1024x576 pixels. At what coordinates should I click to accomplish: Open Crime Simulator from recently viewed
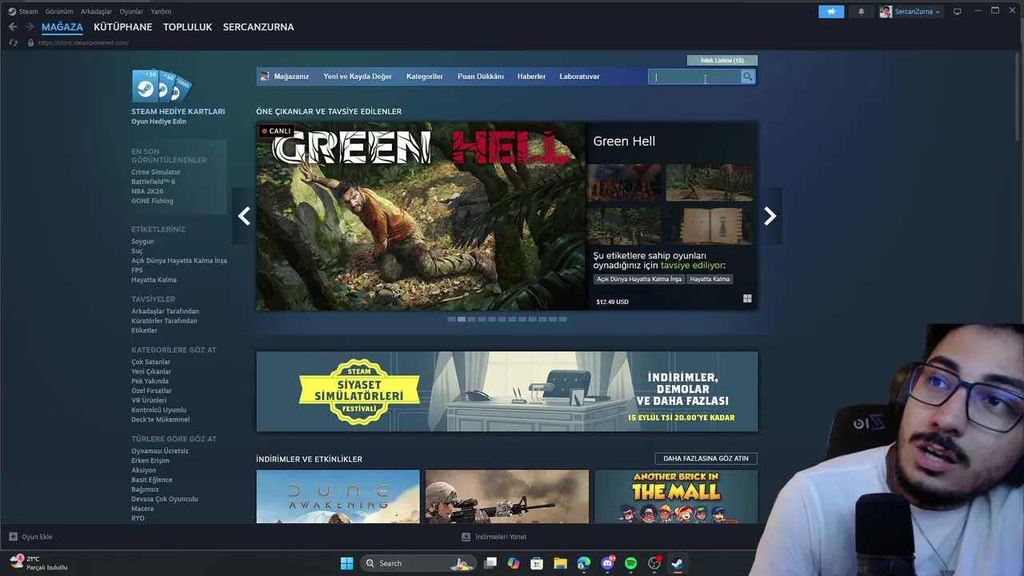tap(156, 172)
